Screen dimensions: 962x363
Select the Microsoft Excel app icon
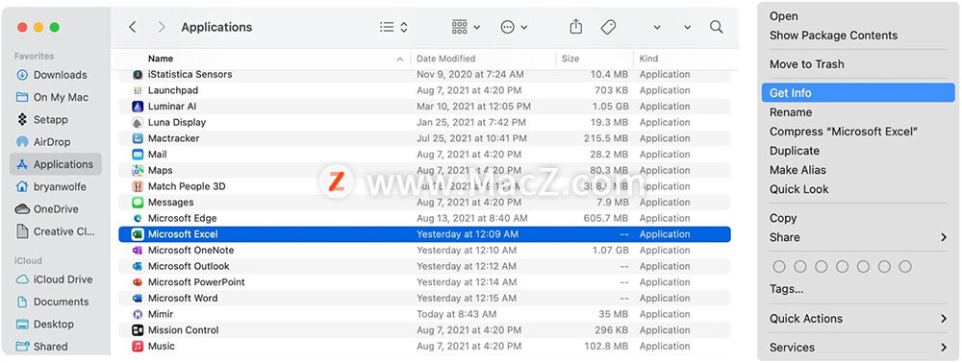pos(138,234)
